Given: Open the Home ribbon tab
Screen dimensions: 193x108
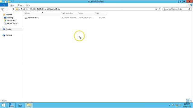Looking at the screenshot, I should [12, 5].
